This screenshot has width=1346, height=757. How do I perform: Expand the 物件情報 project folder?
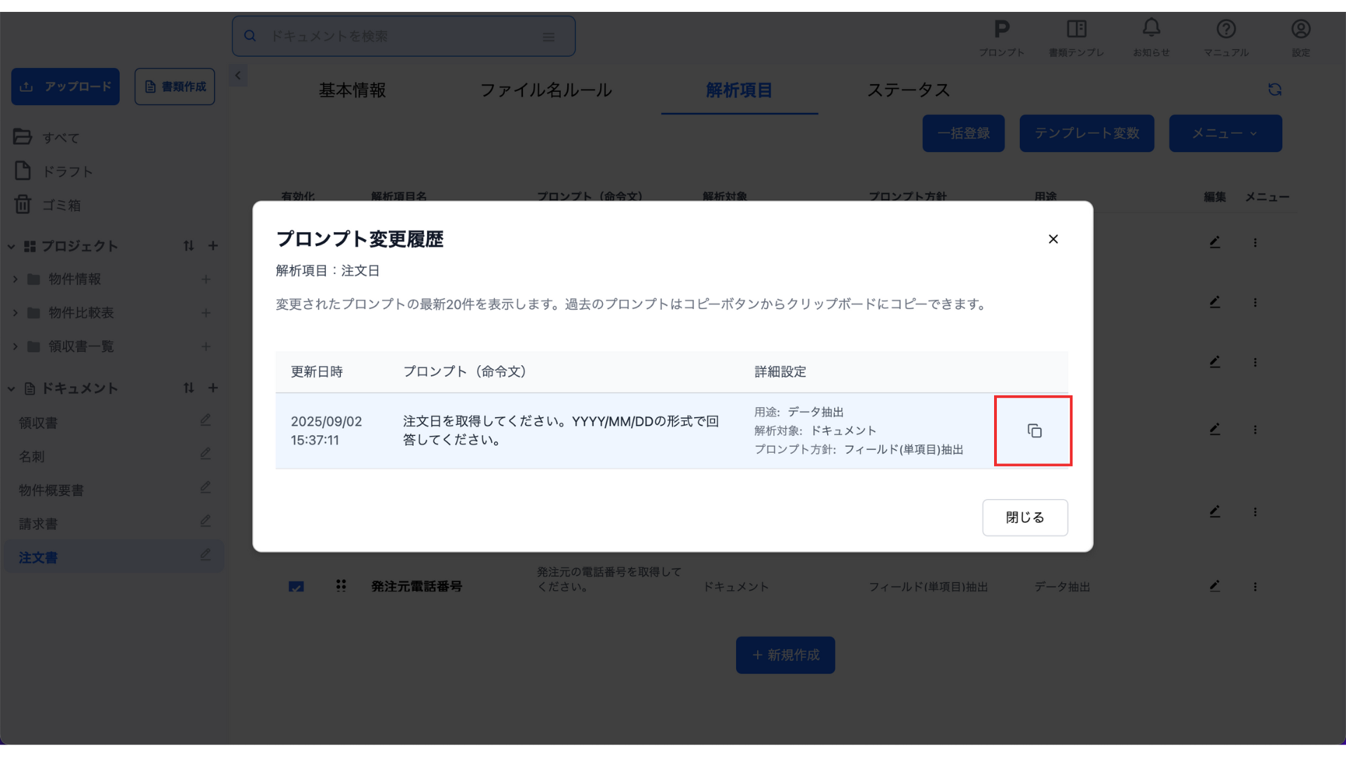(x=15, y=279)
